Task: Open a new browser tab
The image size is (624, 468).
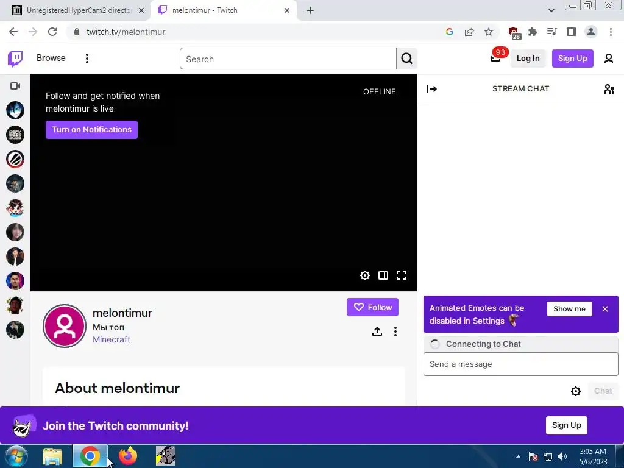Action: point(310,11)
